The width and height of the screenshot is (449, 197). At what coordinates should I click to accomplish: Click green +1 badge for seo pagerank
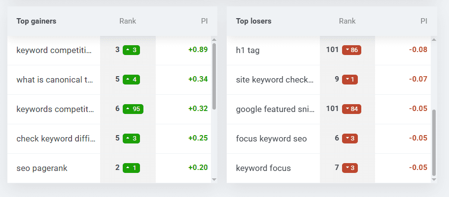[x=131, y=168]
